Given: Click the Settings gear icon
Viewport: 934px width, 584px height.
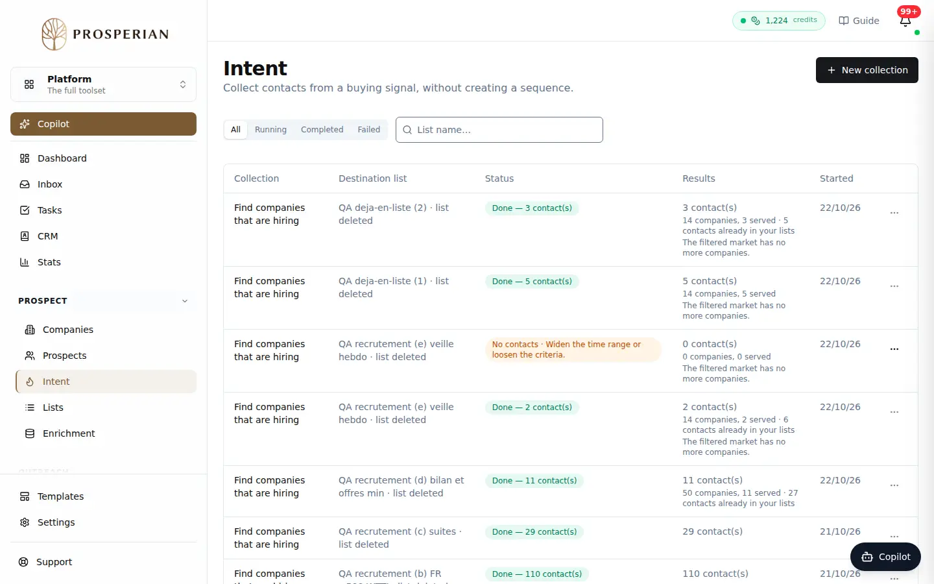Looking at the screenshot, I should click(x=25, y=522).
